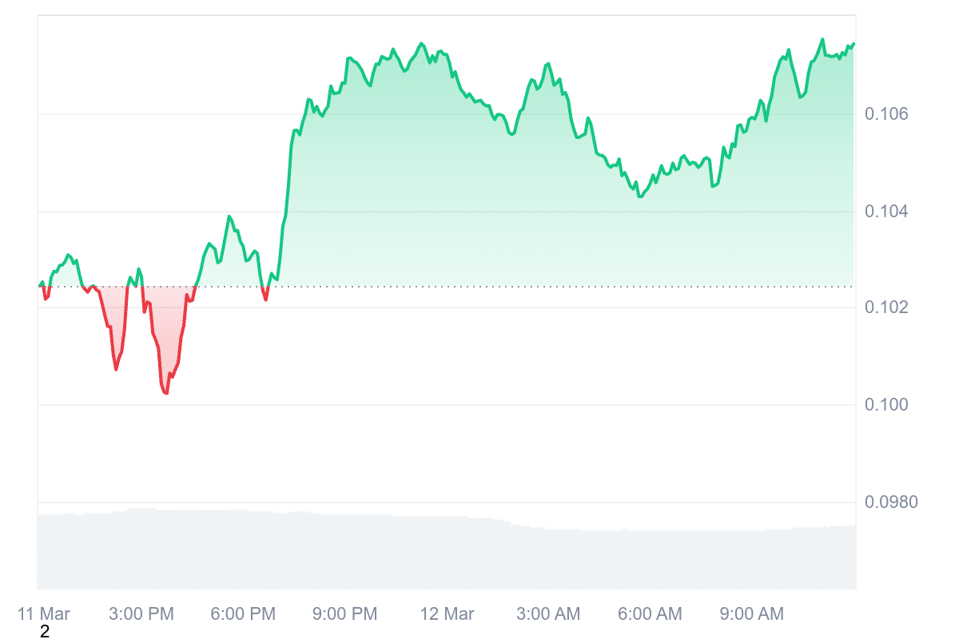Select the 0.102 price axis label
This screenshot has height=639, width=959.
(887, 308)
